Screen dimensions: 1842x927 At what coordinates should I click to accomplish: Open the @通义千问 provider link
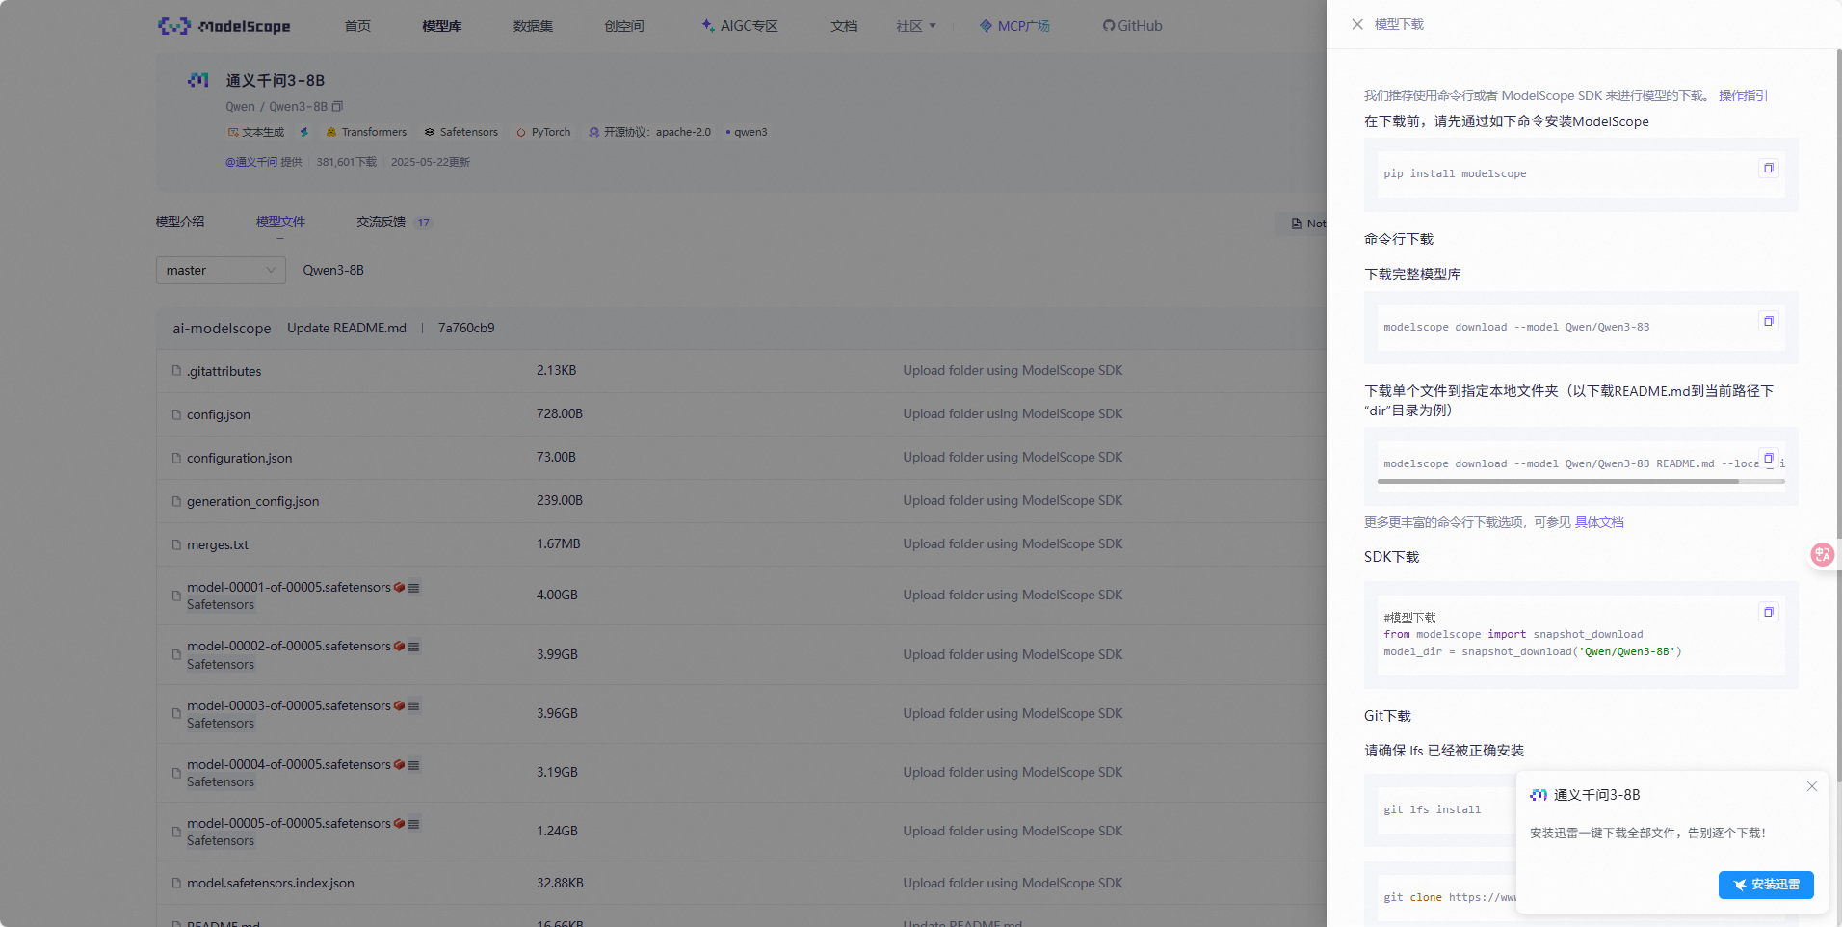coord(251,162)
